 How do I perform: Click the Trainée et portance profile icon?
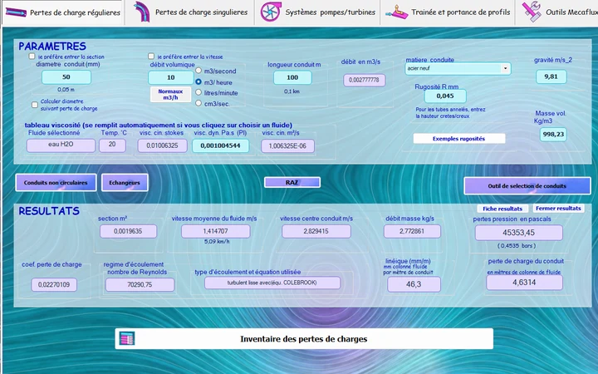tap(397, 12)
